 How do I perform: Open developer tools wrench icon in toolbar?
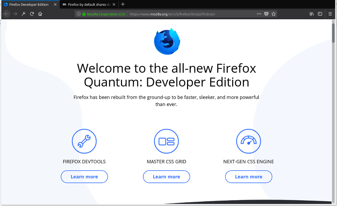point(24,14)
